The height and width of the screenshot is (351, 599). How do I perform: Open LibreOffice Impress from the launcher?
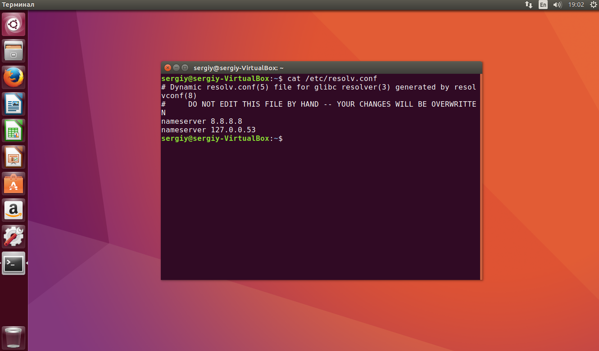click(x=14, y=157)
